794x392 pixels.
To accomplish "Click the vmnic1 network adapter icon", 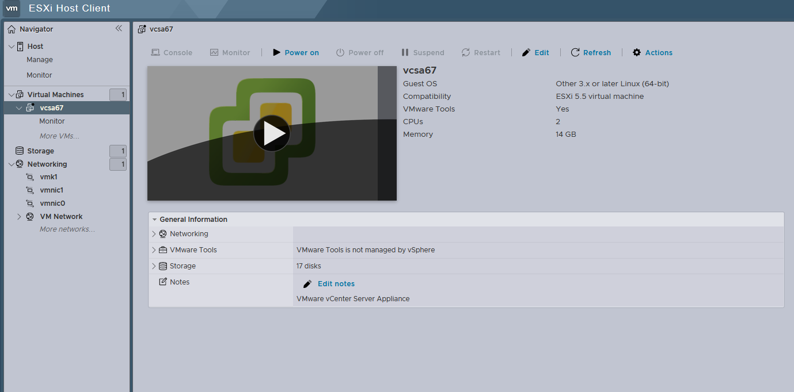I will pos(30,190).
